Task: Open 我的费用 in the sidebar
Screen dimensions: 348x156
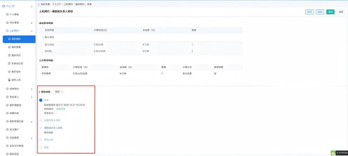Action: point(16,47)
